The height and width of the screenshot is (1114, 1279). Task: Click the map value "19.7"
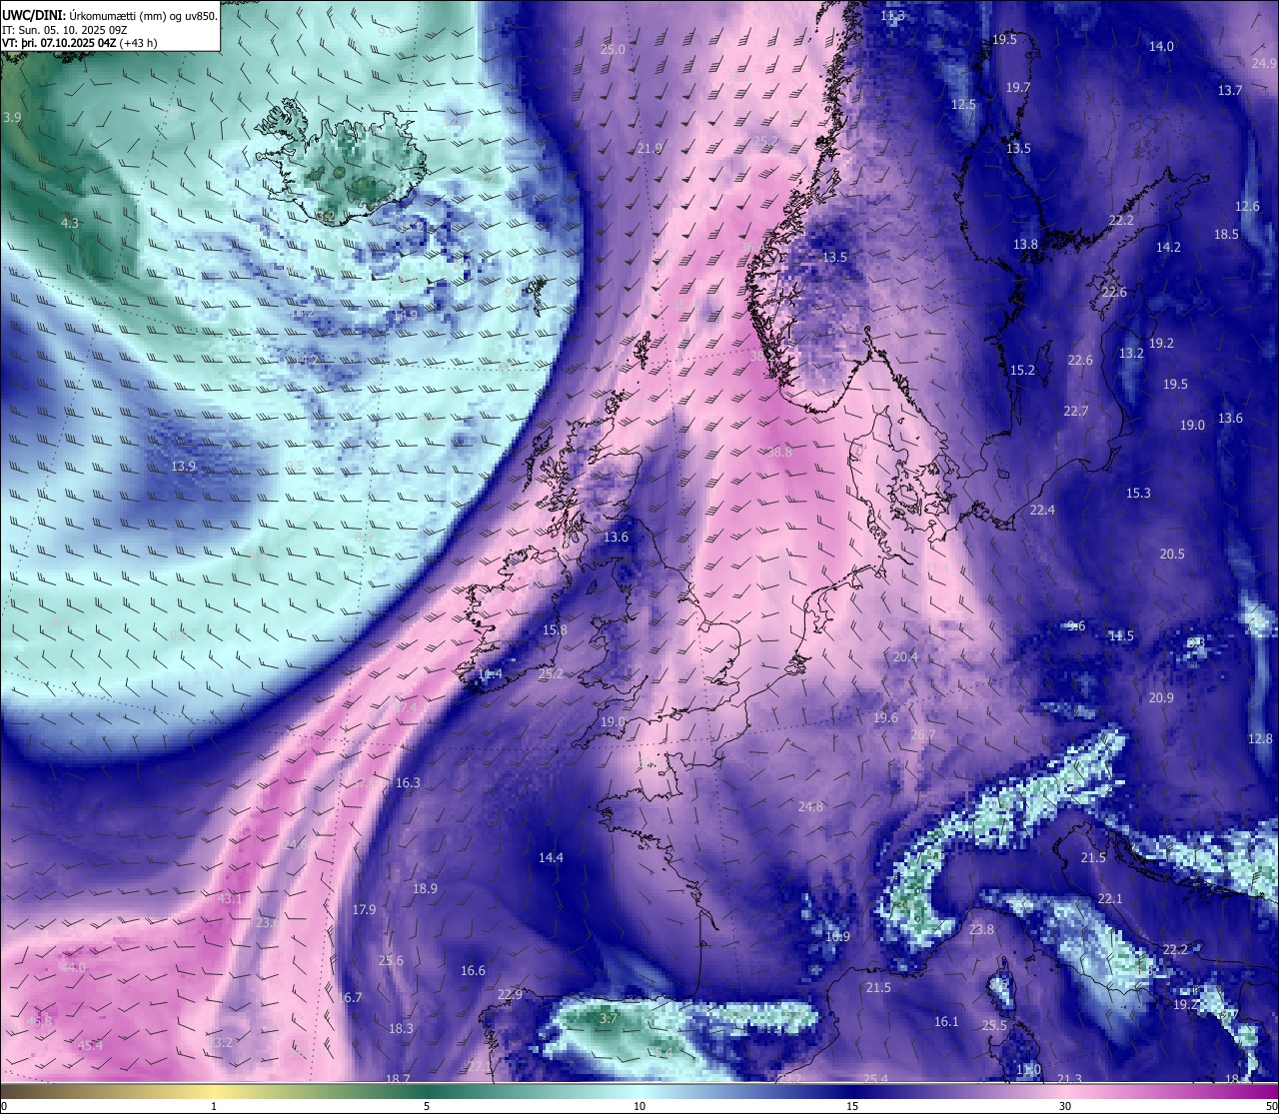pyautogui.click(x=1018, y=88)
